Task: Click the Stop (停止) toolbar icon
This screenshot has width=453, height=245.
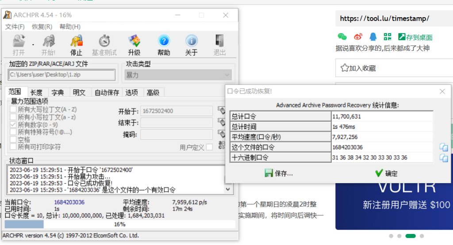Action: point(76,42)
